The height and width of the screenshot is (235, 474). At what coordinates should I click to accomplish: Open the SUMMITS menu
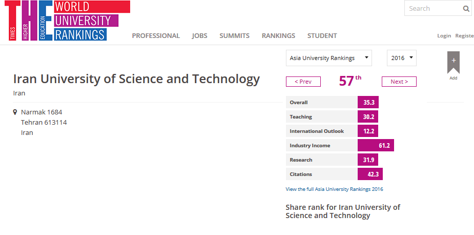pos(235,36)
